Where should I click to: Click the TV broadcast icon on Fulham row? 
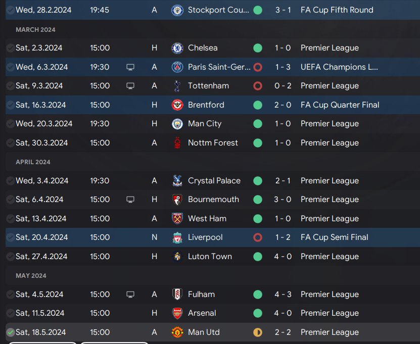click(130, 294)
